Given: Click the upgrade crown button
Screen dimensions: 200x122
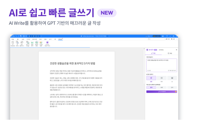Looking at the screenshot, I should [157, 36].
